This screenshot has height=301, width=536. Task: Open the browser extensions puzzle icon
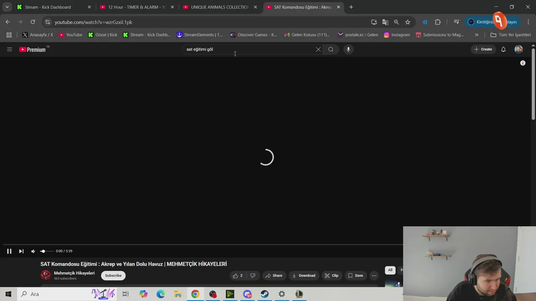pyautogui.click(x=438, y=22)
